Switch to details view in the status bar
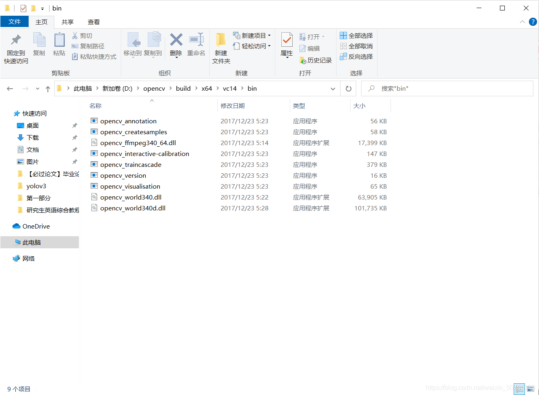Screen dimensions: 539x395 coord(519,389)
